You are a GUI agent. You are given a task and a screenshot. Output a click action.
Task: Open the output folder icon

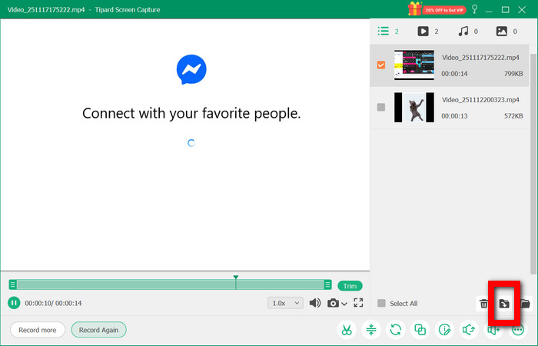point(525,304)
